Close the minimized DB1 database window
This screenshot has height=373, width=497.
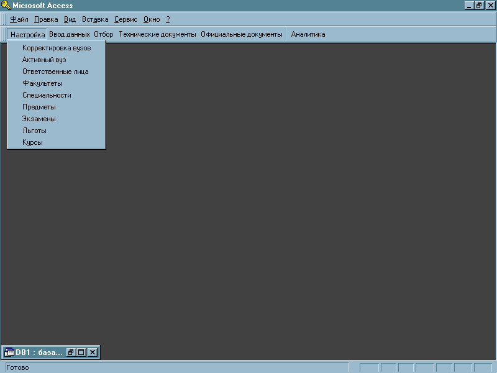click(93, 352)
